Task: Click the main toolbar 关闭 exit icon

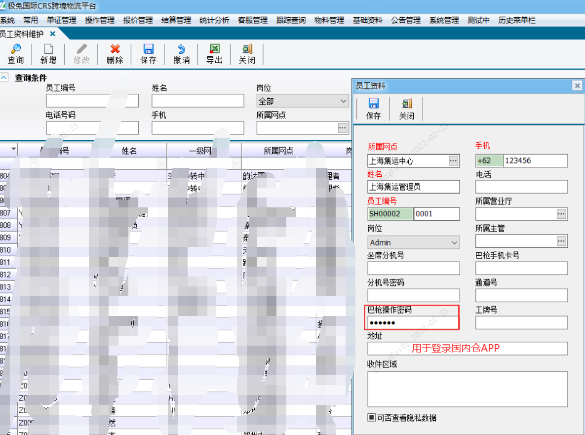Action: (247, 54)
